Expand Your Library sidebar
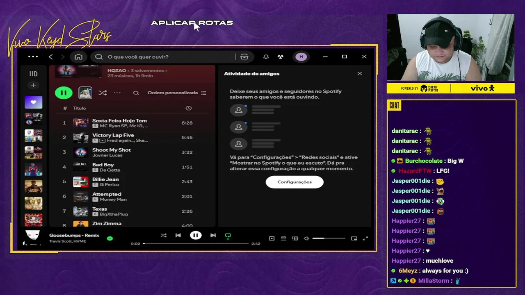The width and height of the screenshot is (525, 295). point(33,74)
